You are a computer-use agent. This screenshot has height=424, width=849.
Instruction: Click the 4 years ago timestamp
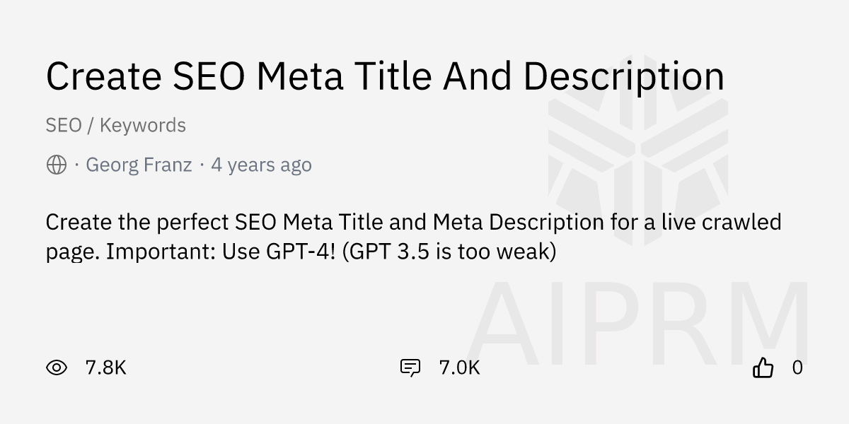261,165
